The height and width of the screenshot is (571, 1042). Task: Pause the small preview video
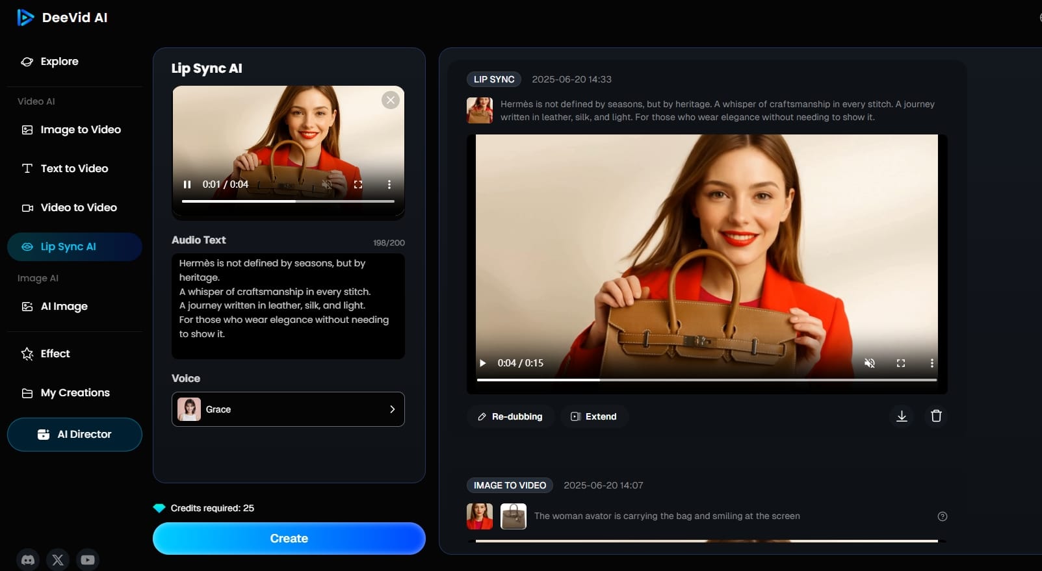click(187, 184)
